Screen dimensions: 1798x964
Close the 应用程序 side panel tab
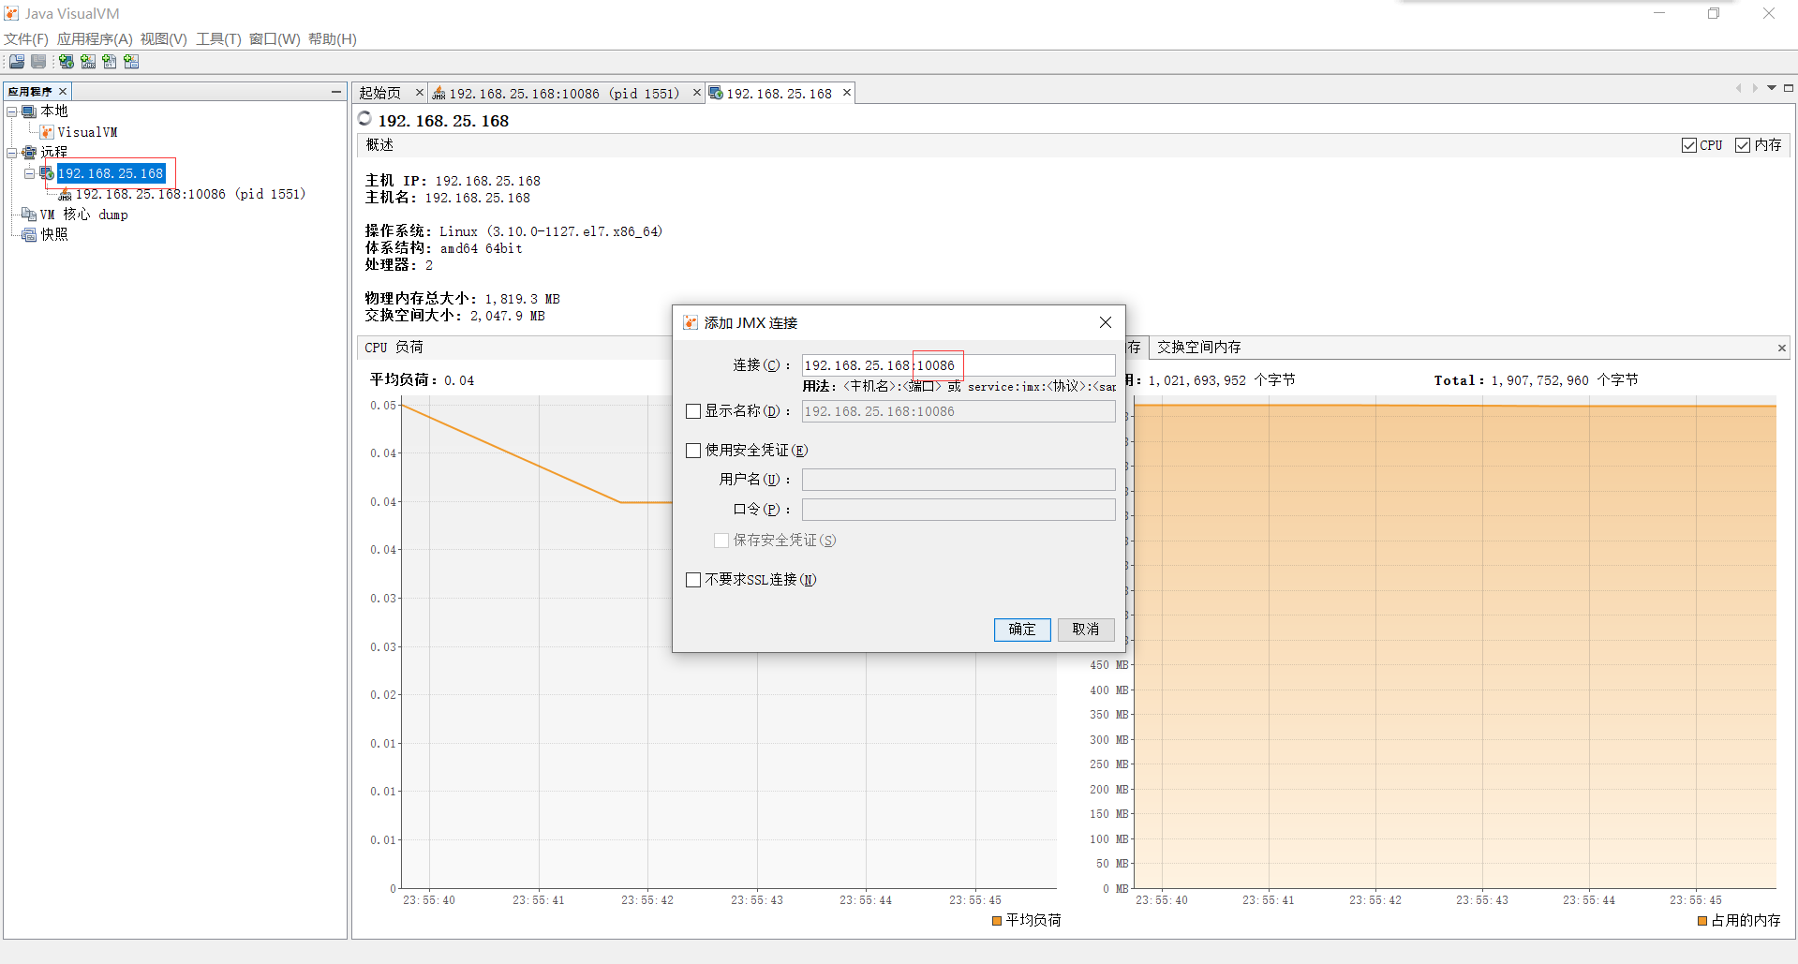click(x=63, y=91)
